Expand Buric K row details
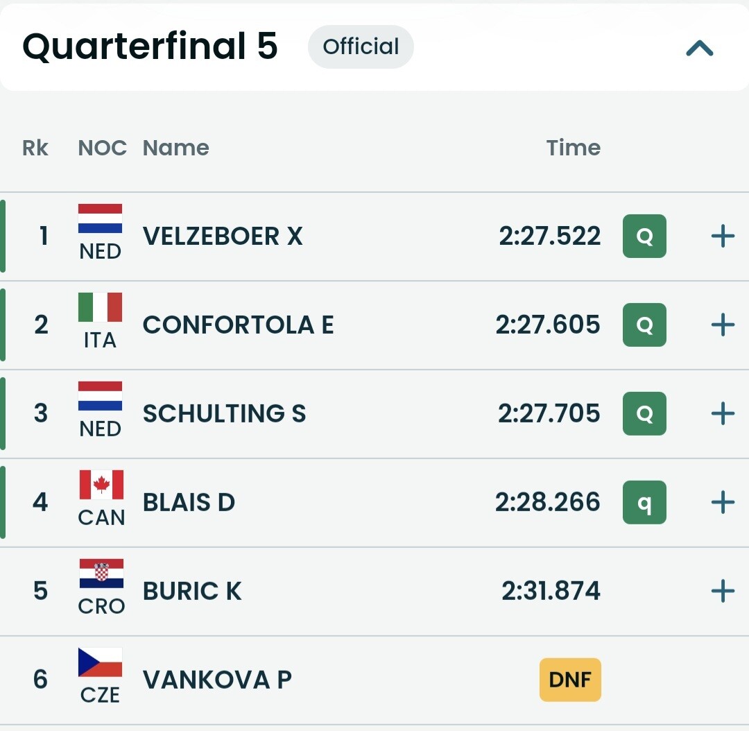 (x=723, y=591)
